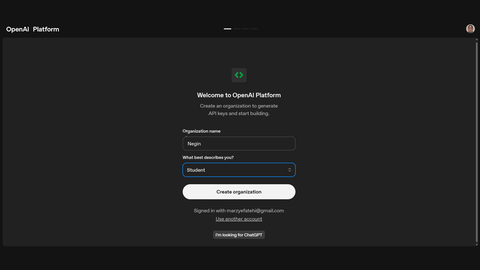Select the third progress step dash
Viewport: 480px width, 270px height.
pos(245,29)
